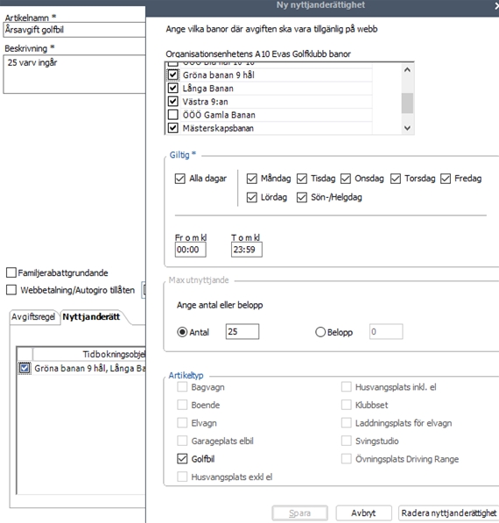
Task: Toggle the Alla dagar checkbox
Action: tap(180, 179)
